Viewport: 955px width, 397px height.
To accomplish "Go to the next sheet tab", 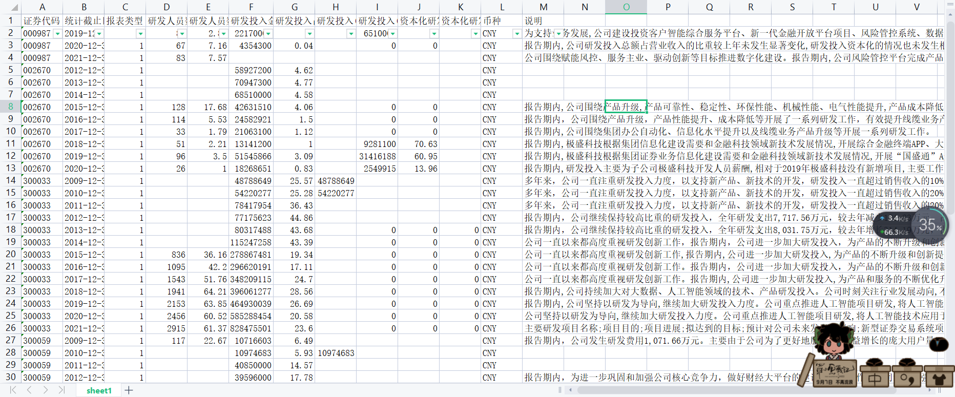I will coord(45,390).
